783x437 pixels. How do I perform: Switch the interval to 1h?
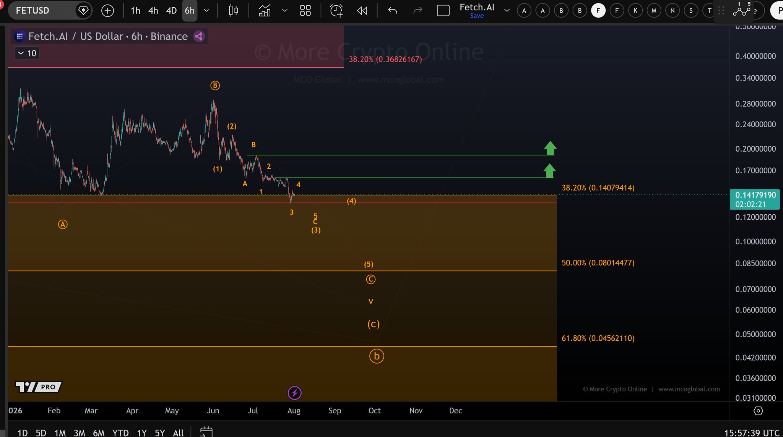pos(135,10)
